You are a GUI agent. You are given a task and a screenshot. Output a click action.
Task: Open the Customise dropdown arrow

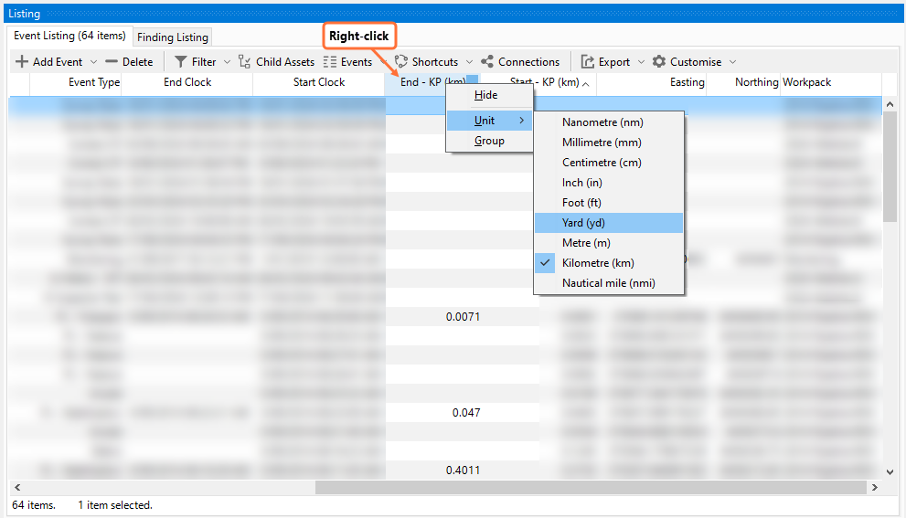point(732,62)
